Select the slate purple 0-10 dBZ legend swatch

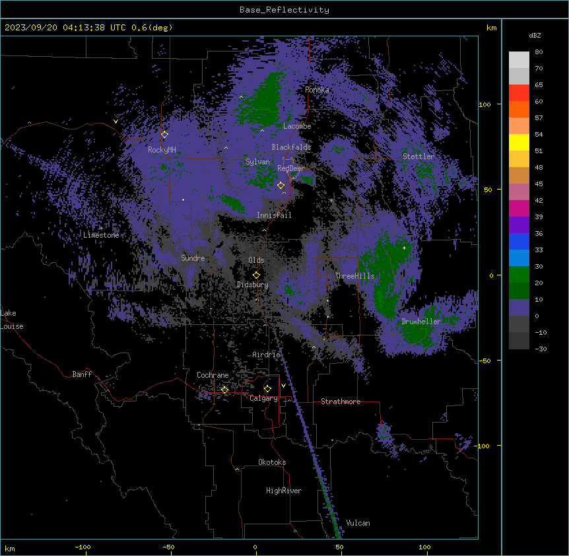point(519,308)
